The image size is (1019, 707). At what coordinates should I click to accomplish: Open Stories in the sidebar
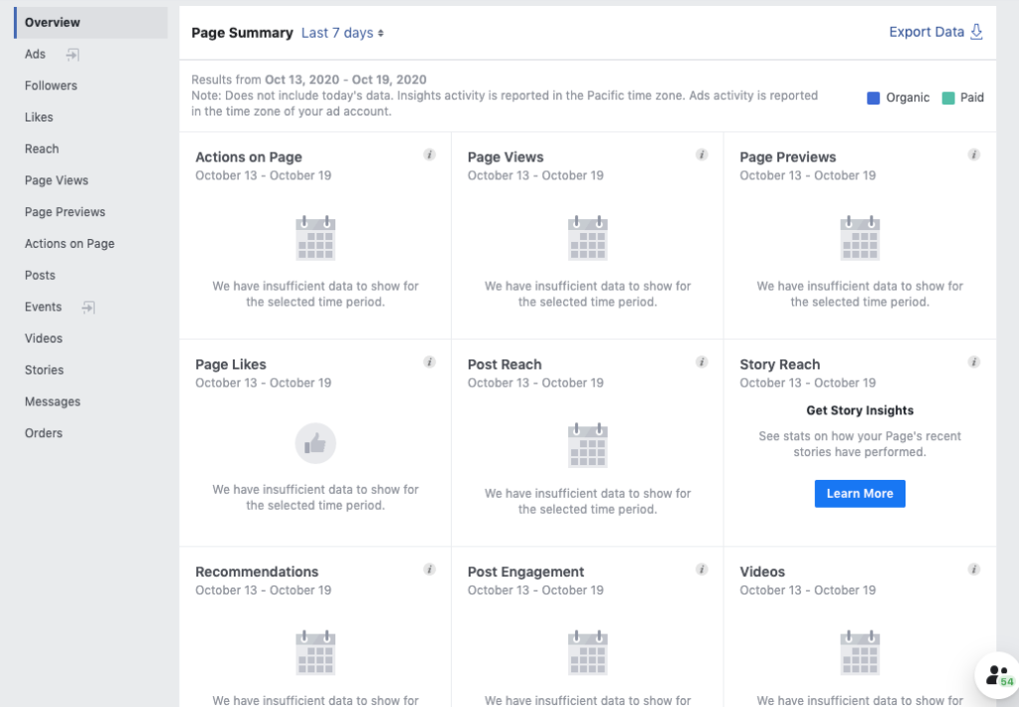pyautogui.click(x=44, y=370)
